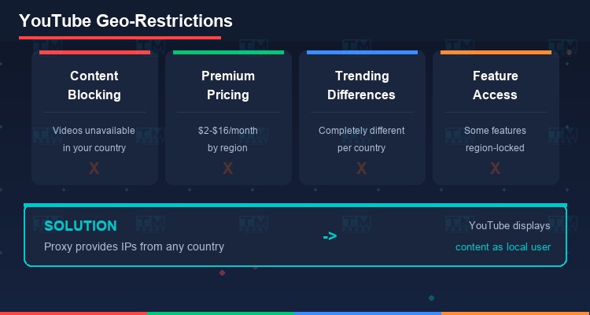Select the Trending Differences card title
Screen dimensions: 590x315
tap(361, 85)
